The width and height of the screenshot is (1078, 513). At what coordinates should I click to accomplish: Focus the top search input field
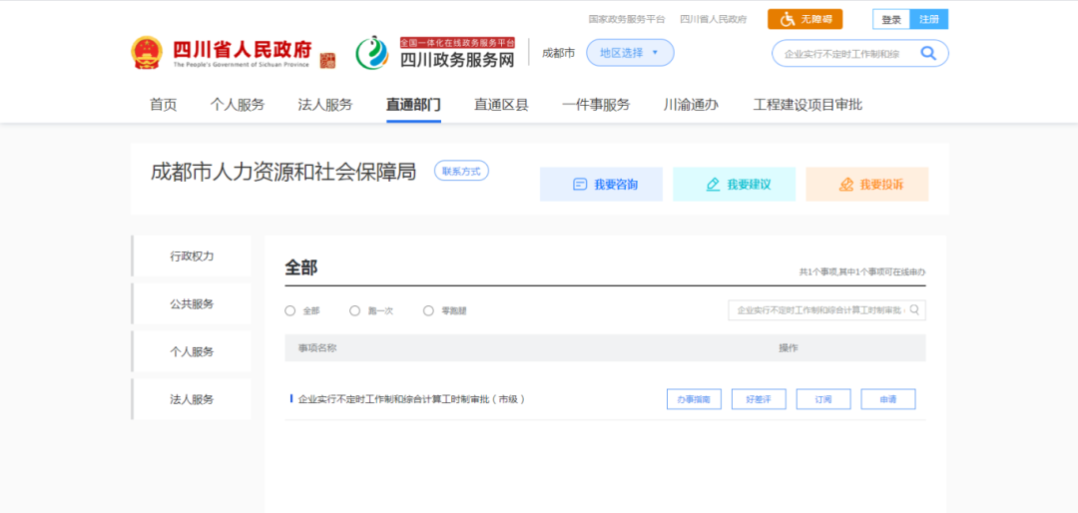pos(843,54)
